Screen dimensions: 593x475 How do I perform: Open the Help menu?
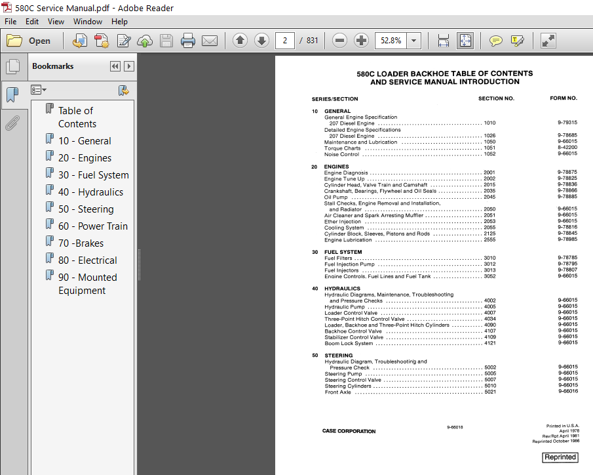click(x=119, y=22)
